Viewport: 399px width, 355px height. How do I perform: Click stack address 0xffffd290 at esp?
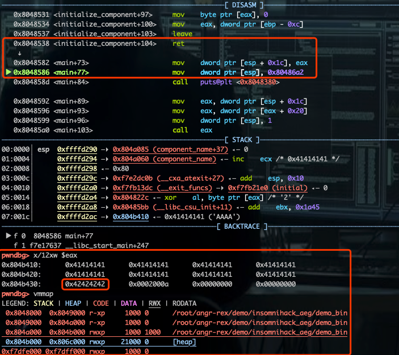click(77, 149)
